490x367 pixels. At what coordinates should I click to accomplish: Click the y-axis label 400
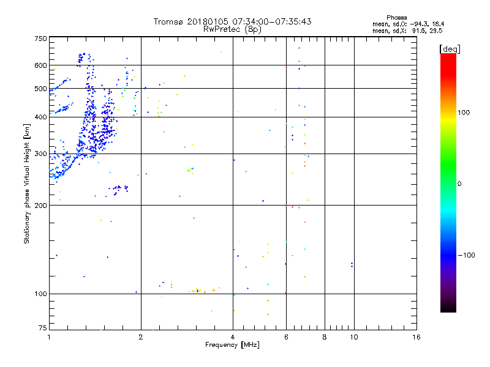coord(40,117)
